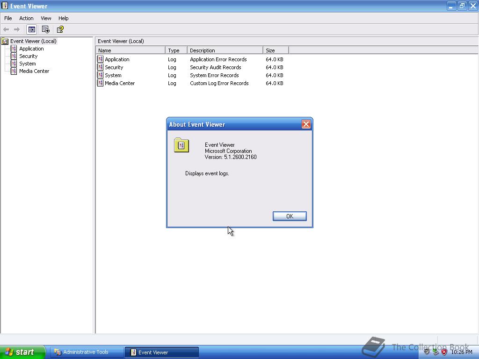The width and height of the screenshot is (479, 359).
Task: Click the Help toolbar icon
Action: pyautogui.click(x=60, y=29)
